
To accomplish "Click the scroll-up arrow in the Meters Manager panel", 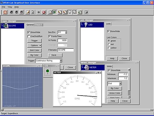I will click(129, 69).
